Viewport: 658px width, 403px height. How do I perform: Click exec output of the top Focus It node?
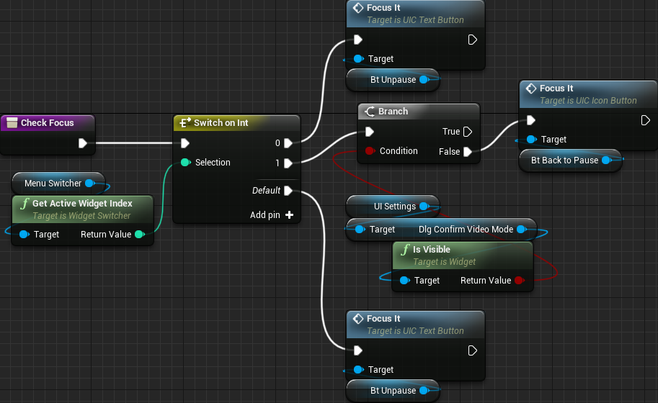pos(473,40)
